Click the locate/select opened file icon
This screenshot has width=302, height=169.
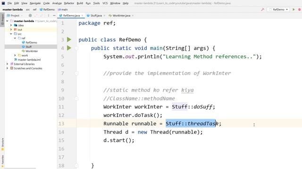[x=30, y=15]
